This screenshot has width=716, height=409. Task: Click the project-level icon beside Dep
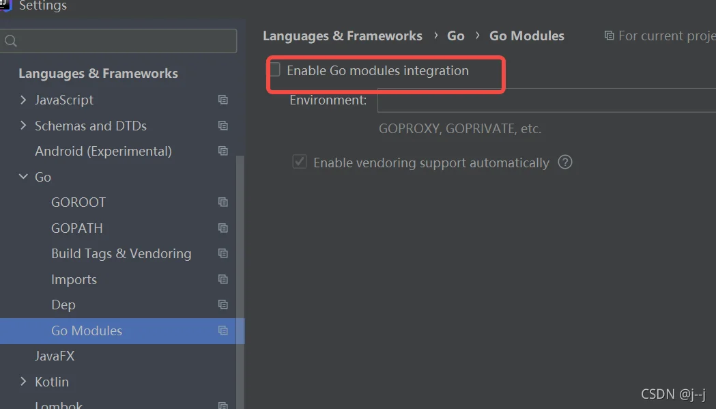tap(223, 305)
